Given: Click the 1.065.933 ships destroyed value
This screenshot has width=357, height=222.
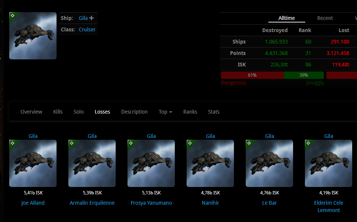Looking at the screenshot, I should pos(276,42).
